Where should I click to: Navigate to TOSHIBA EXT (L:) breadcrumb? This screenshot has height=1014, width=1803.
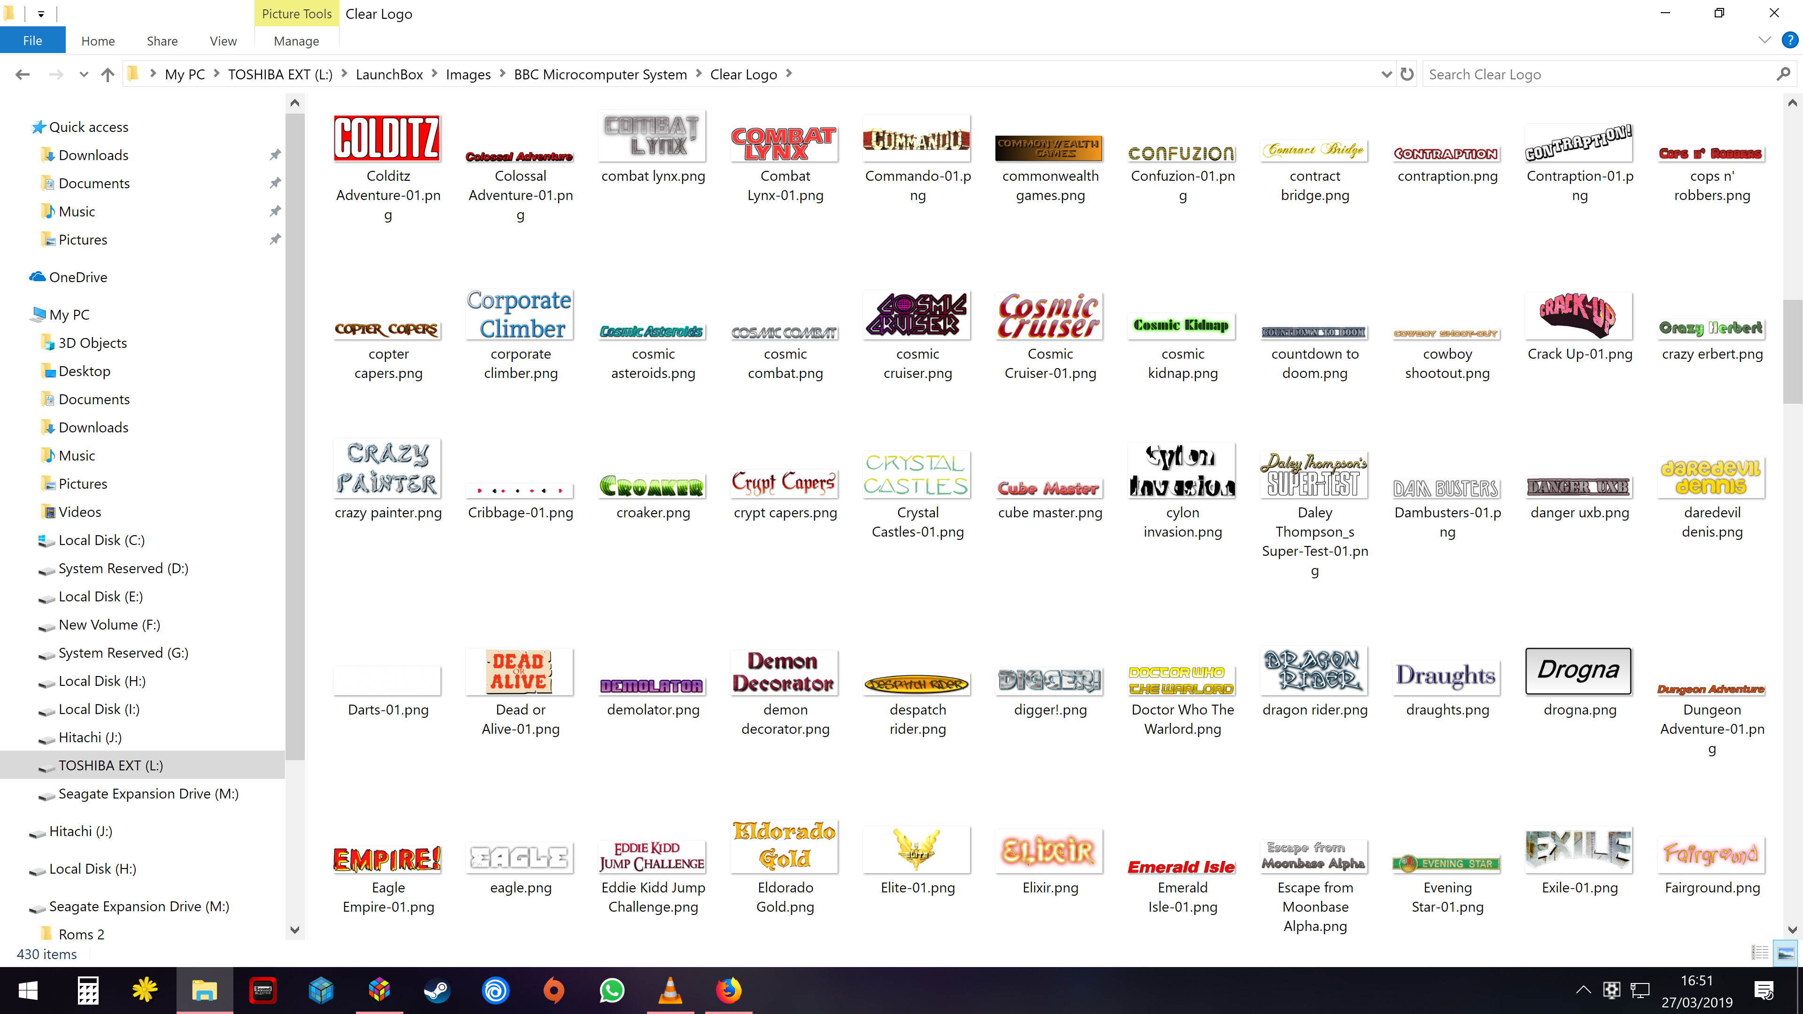[281, 74]
